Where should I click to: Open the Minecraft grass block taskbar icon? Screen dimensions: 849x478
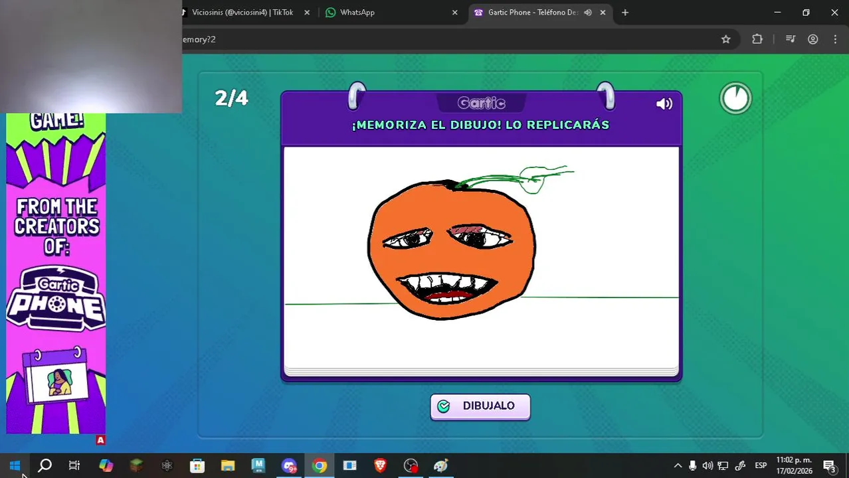[136, 465]
